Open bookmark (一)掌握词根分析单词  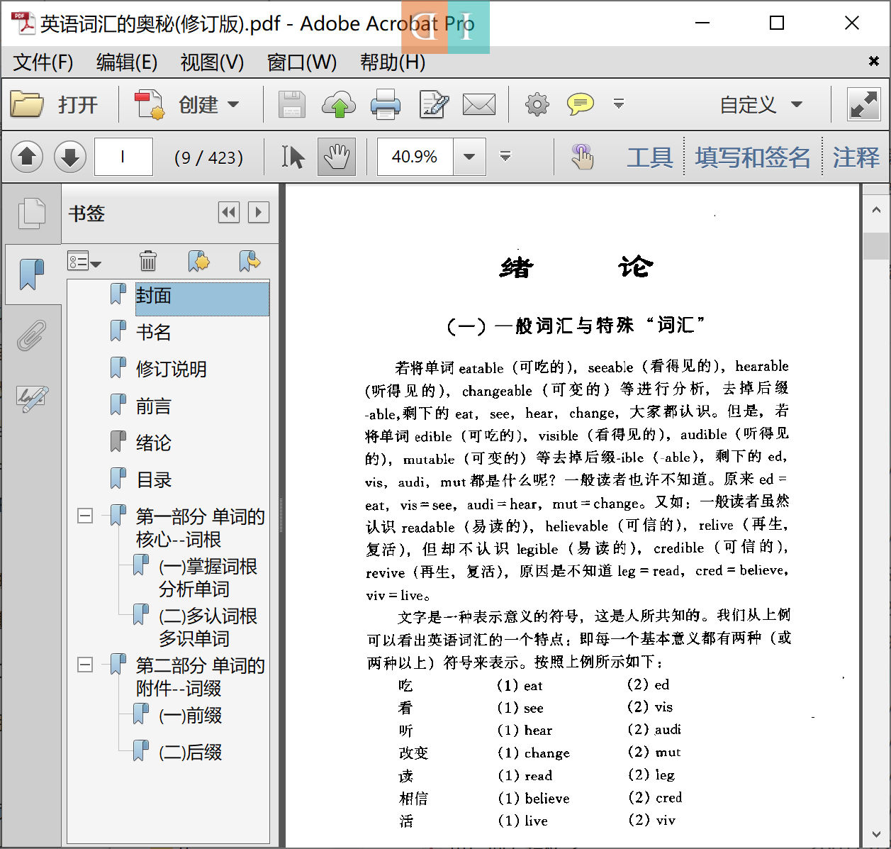208,577
